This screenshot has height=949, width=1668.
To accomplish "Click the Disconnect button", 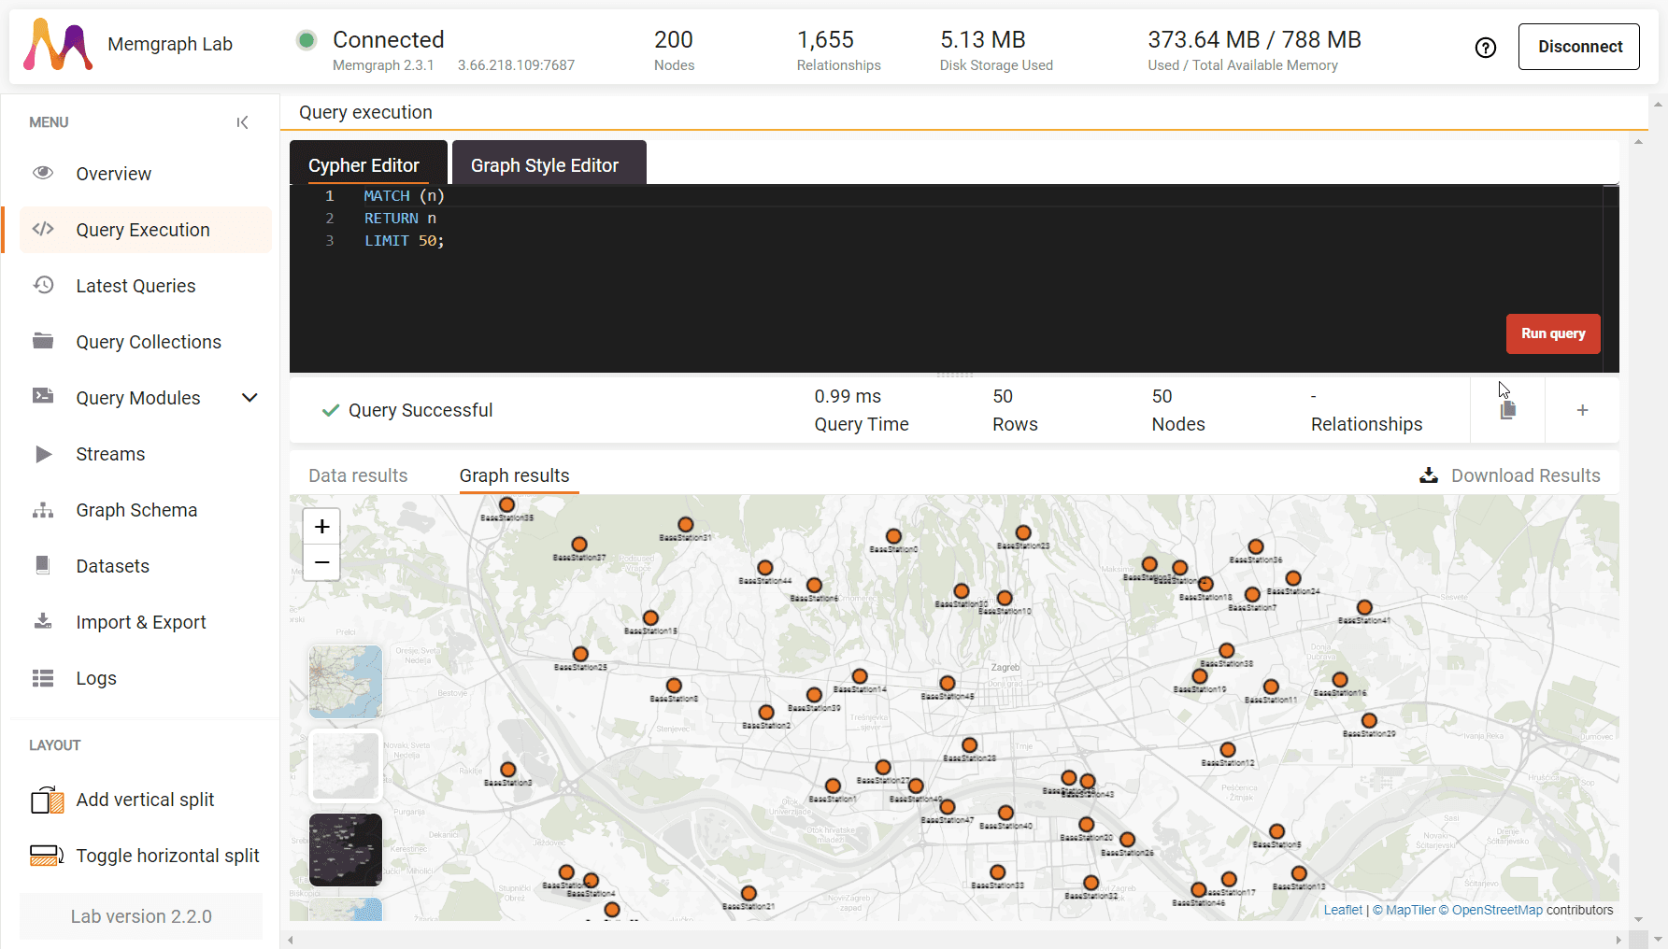I will point(1579,47).
